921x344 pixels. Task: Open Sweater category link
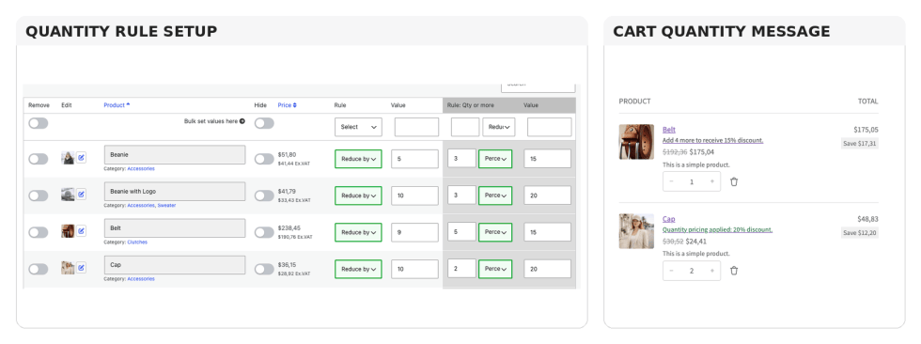click(166, 206)
